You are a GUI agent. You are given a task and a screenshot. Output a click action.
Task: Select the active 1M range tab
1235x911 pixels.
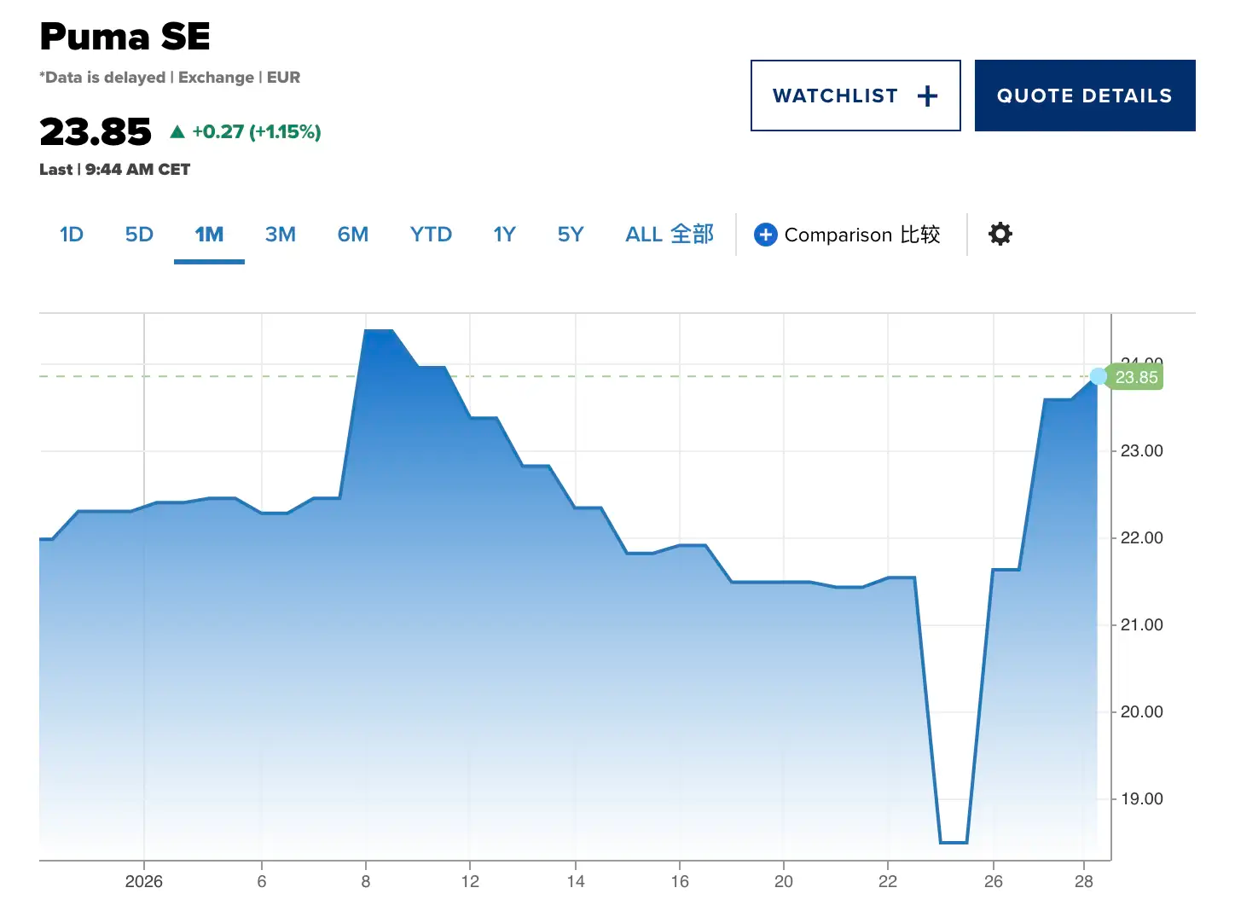click(209, 235)
